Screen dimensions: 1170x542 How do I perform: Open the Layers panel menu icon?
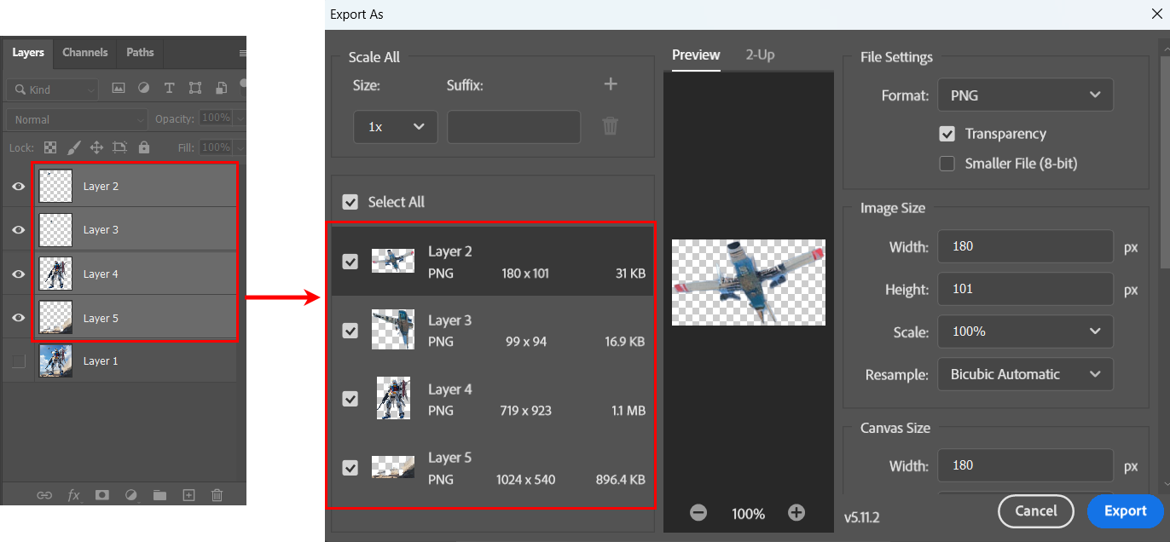(242, 53)
